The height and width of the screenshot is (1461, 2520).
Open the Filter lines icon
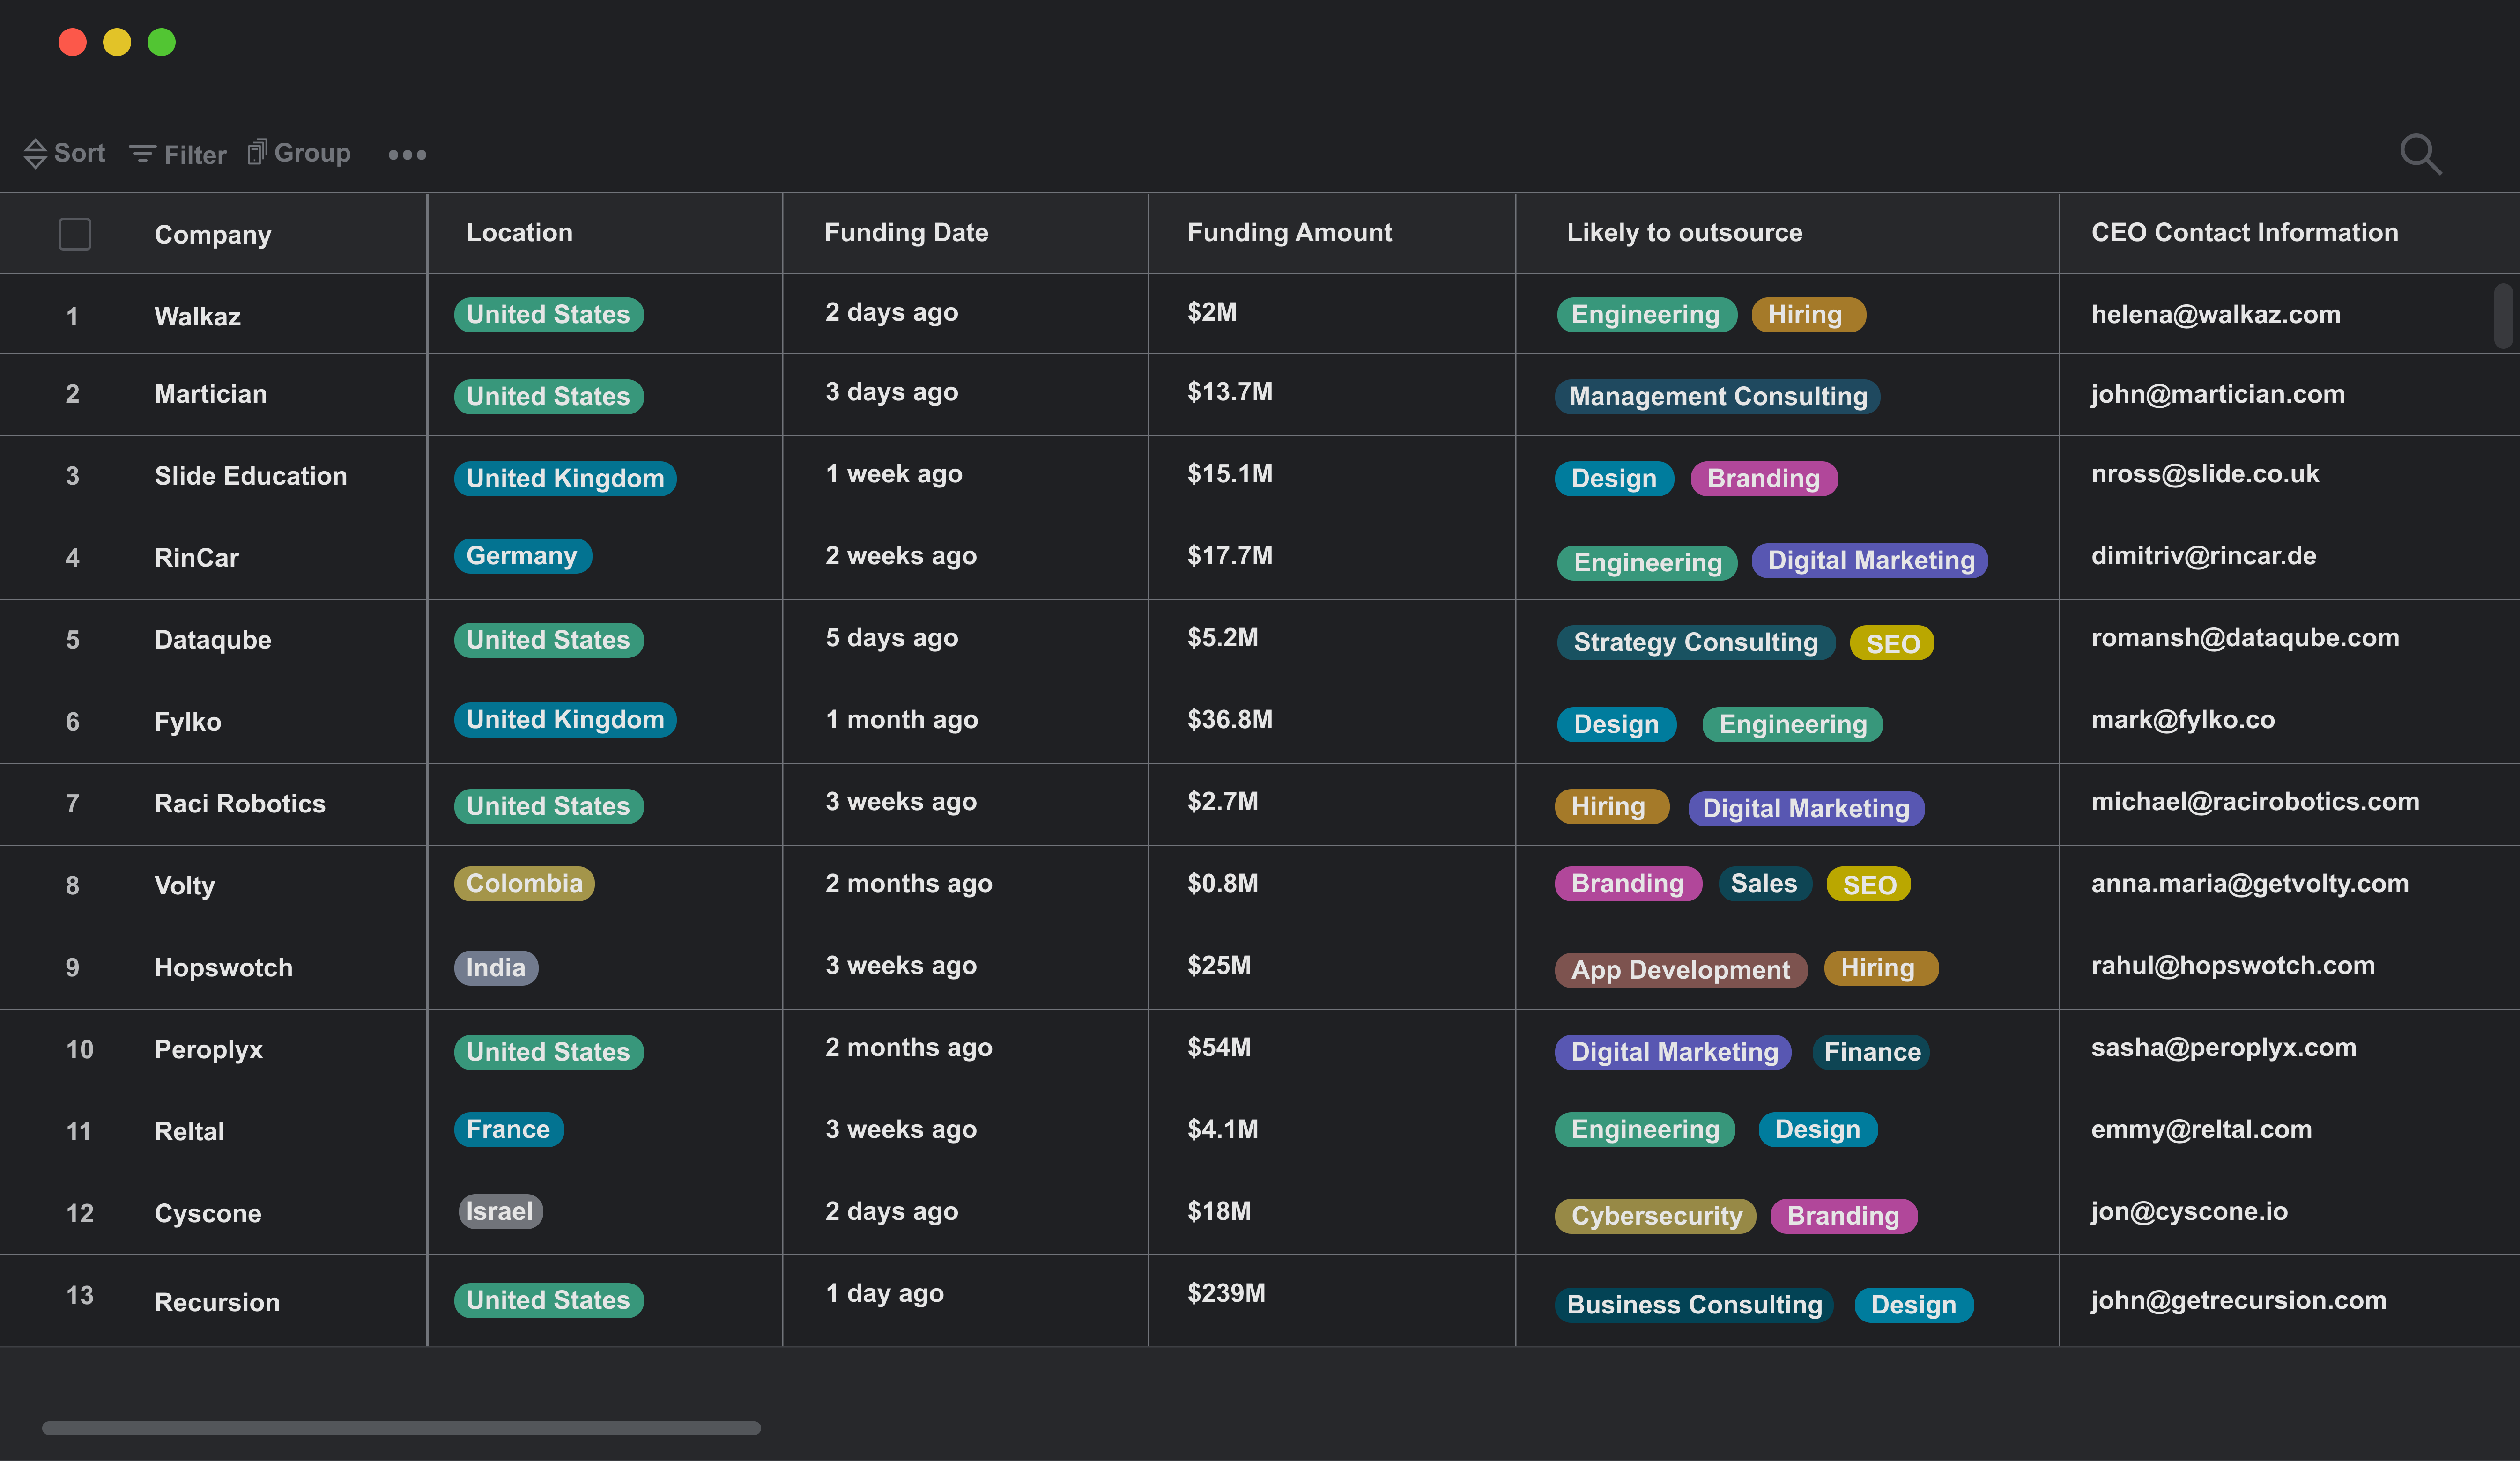coord(143,154)
